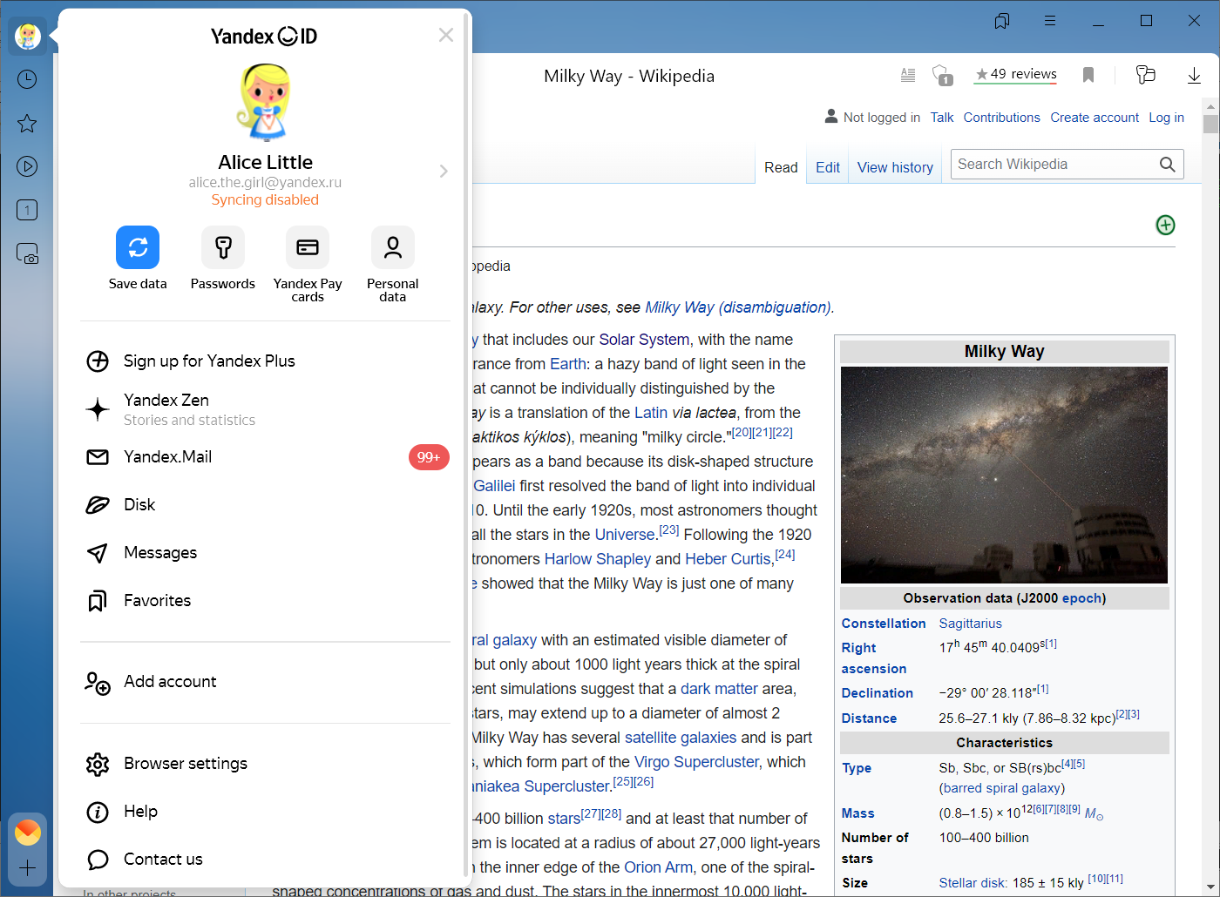This screenshot has height=897, width=1220.
Task: Open the browser hamburger menu
Action: 1050,21
